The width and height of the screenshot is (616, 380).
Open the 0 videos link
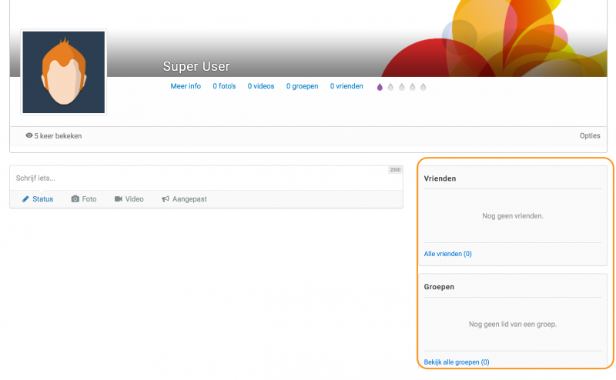[x=261, y=86]
